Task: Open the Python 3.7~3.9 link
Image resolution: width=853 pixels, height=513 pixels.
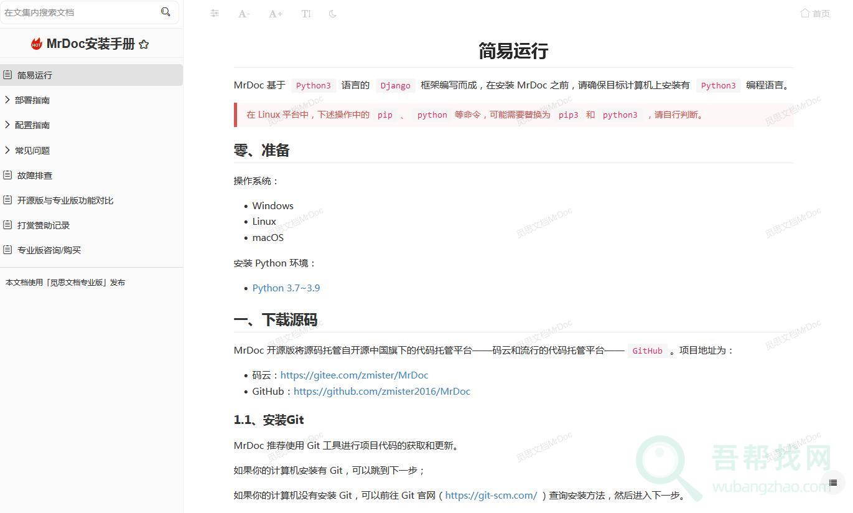Action: click(x=286, y=288)
